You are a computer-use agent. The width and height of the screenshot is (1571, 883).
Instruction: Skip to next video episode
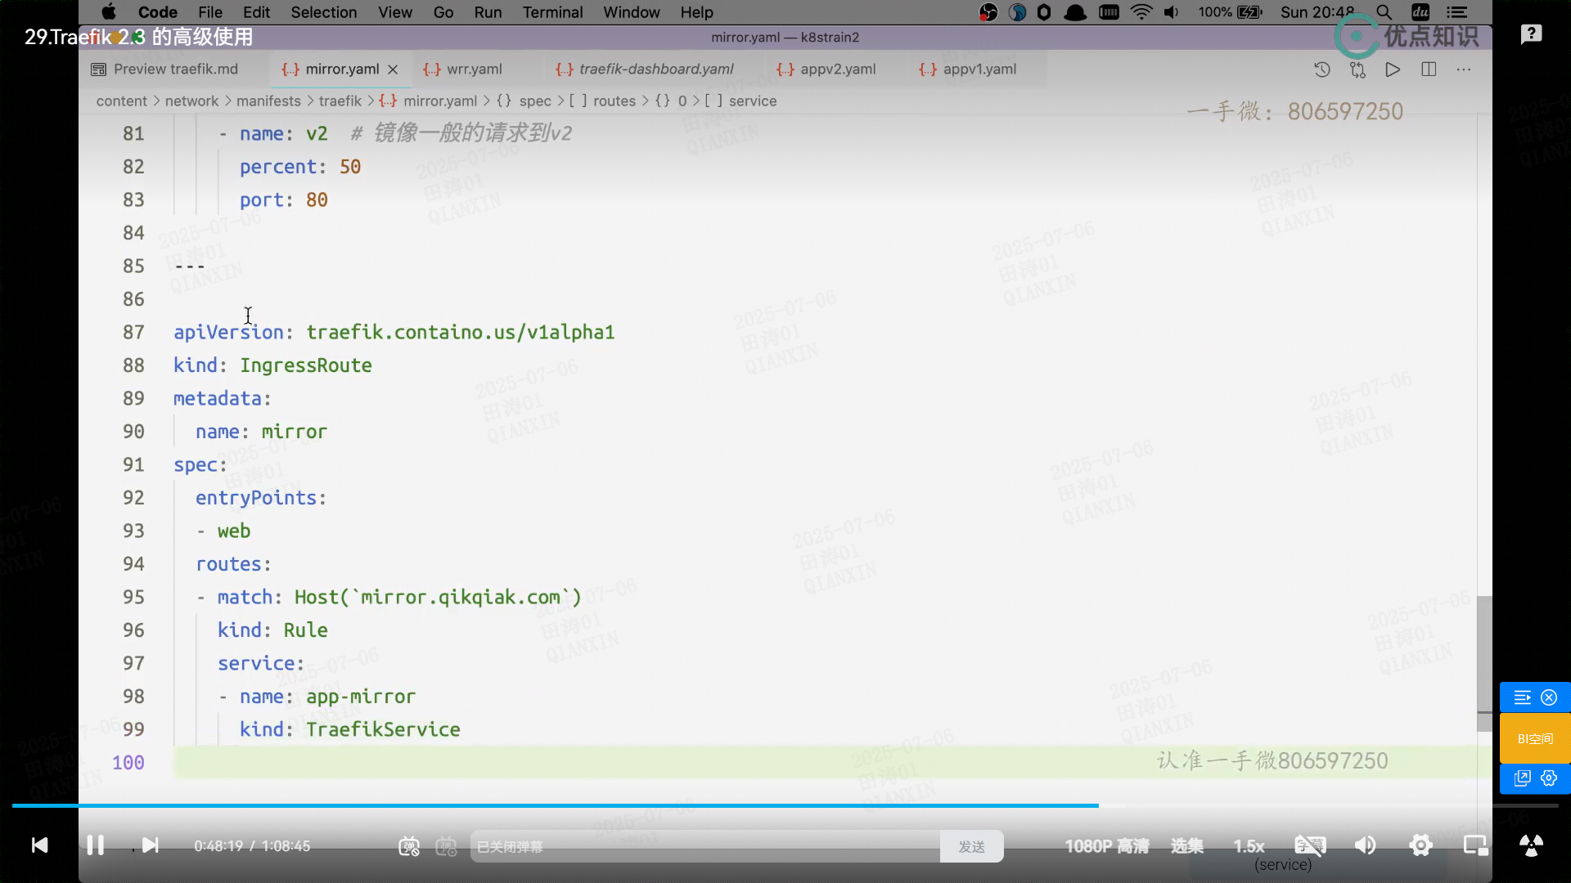(150, 845)
